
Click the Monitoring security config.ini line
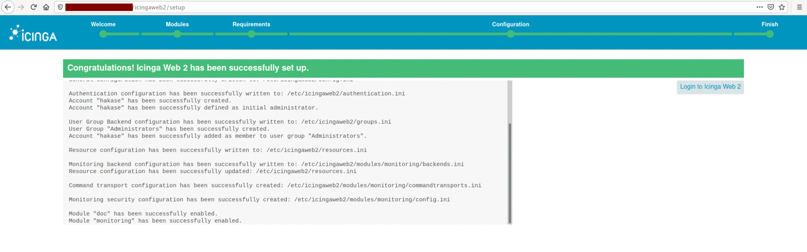[x=259, y=200]
